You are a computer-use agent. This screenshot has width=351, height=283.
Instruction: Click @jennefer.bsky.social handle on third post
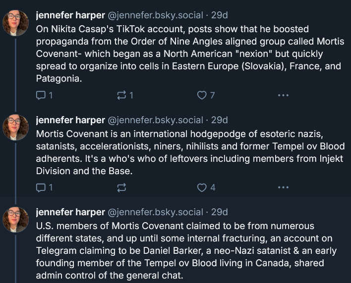coord(155,212)
